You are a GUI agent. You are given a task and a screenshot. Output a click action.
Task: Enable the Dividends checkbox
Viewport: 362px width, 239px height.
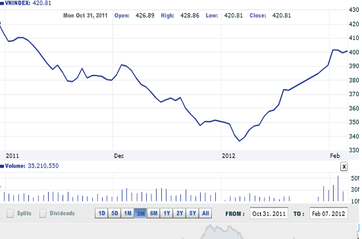tap(43, 213)
